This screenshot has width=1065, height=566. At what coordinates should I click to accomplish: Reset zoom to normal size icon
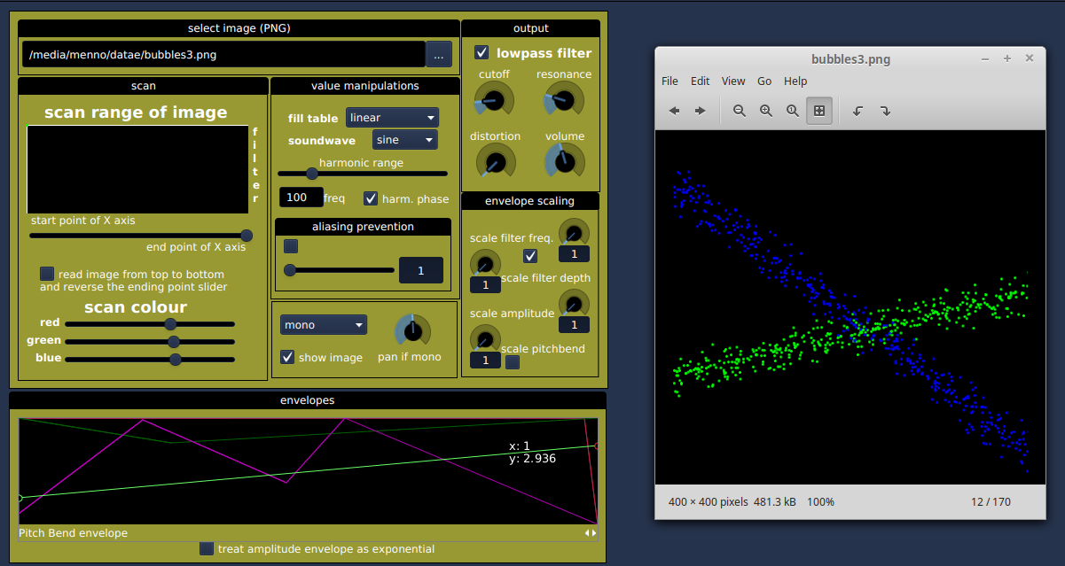pos(793,111)
